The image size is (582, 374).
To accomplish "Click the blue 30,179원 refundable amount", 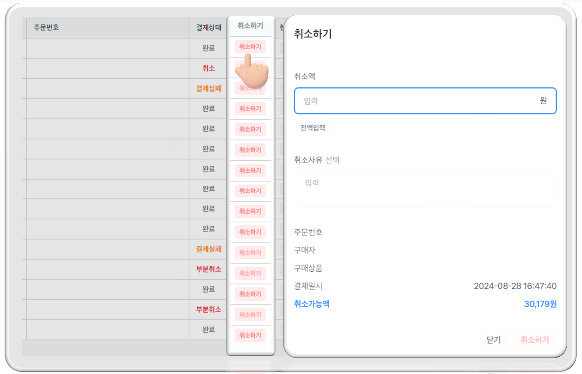I will pos(540,304).
